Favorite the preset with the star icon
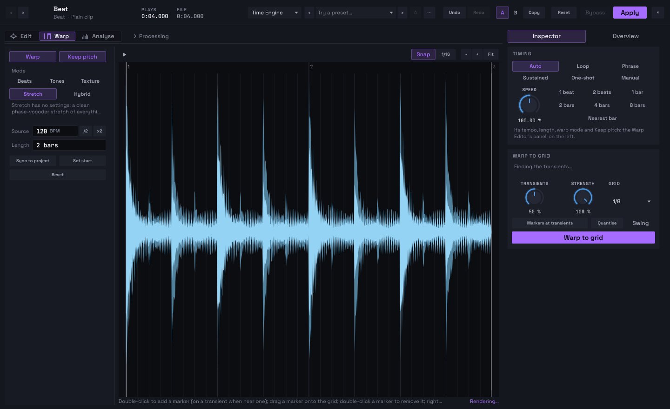This screenshot has width=670, height=409. point(415,13)
